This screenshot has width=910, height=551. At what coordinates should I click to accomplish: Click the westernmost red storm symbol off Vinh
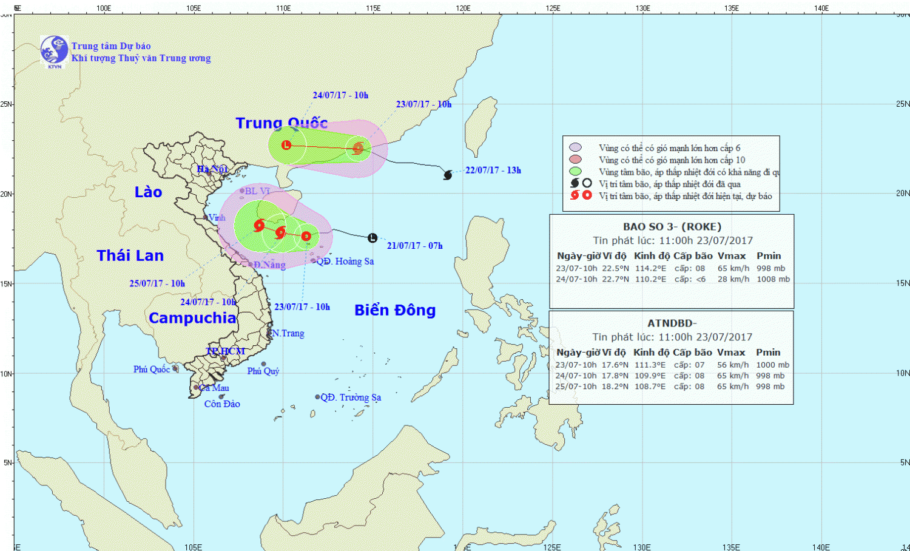259,225
